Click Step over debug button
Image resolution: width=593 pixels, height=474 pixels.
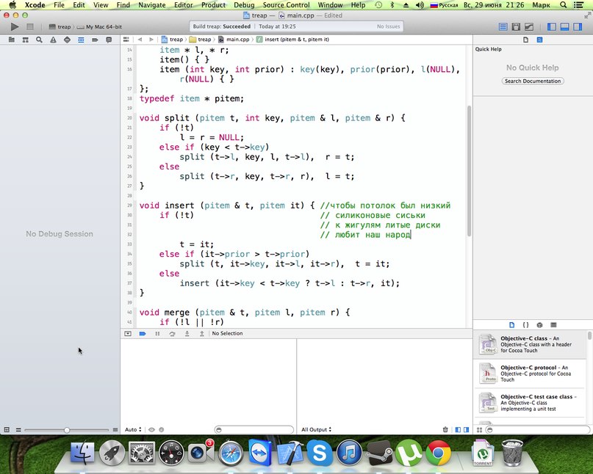pos(172,334)
